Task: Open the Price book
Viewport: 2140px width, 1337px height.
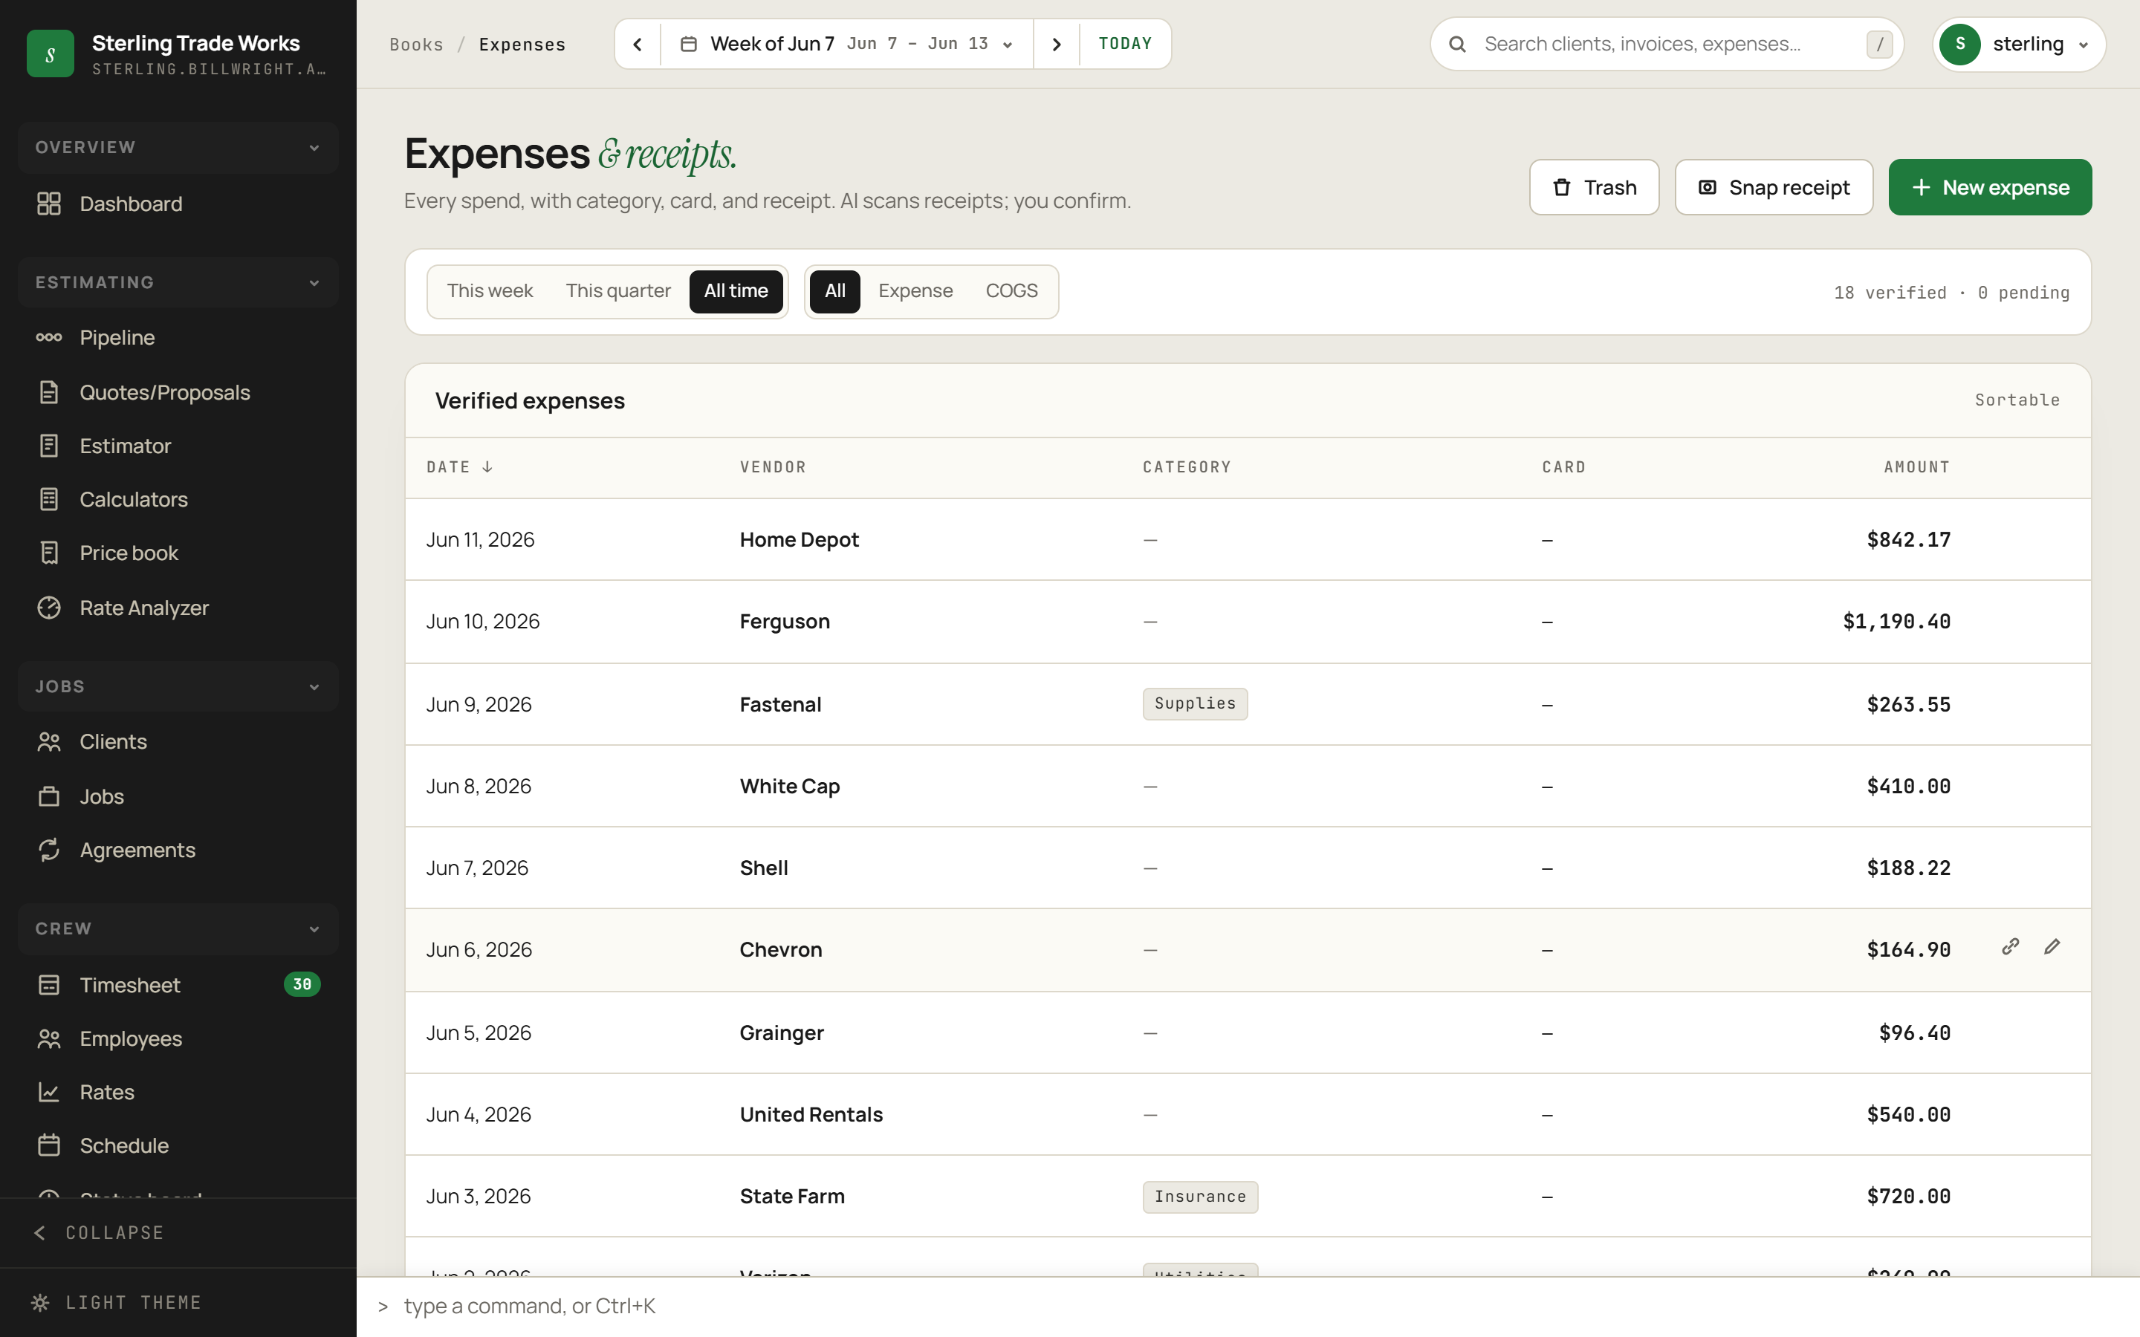Action: pyautogui.click(x=178, y=553)
